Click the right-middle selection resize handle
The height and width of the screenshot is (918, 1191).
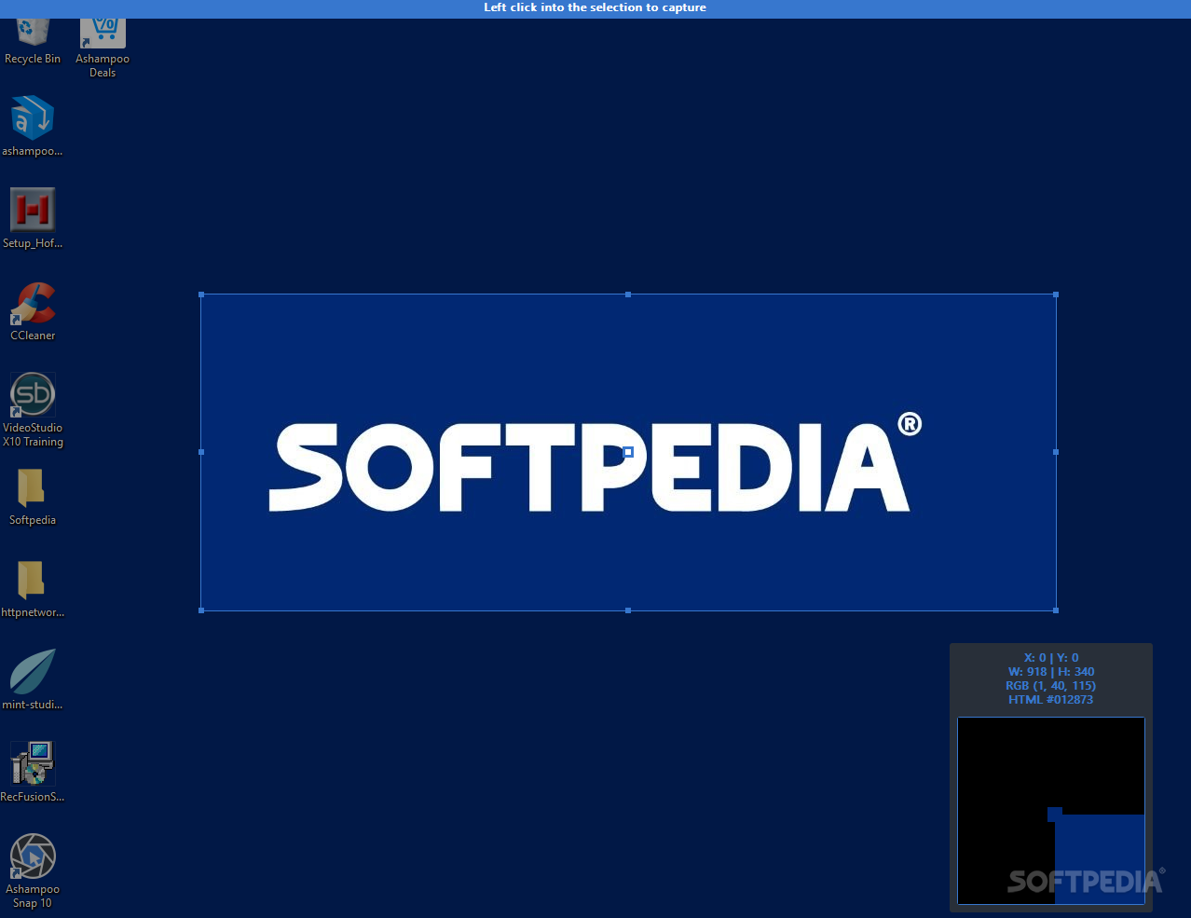1056,452
